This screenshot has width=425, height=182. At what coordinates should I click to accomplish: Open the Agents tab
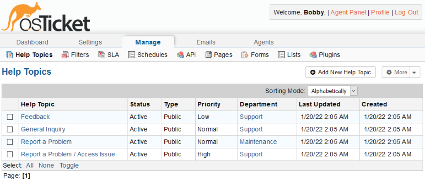[x=264, y=42]
